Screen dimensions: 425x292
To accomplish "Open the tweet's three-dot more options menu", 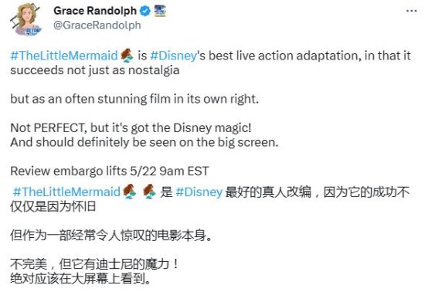I will click(x=411, y=11).
